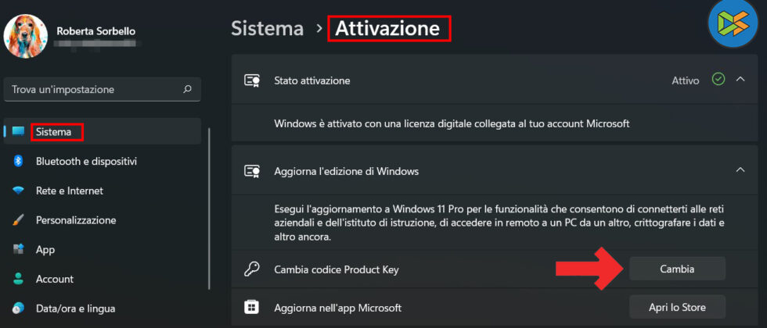This screenshot has width=767, height=328.
Task: Click the Product Key key icon
Action: pyautogui.click(x=252, y=269)
